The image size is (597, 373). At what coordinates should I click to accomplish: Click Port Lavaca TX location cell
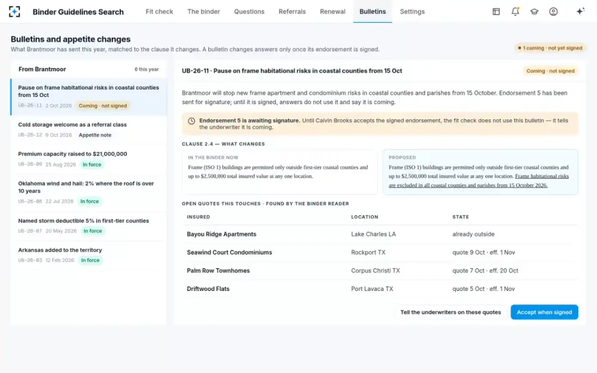click(372, 289)
